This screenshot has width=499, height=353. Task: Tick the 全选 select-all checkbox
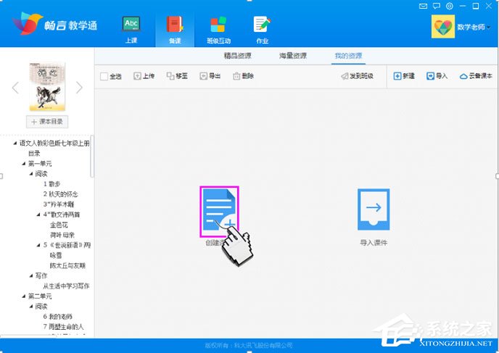point(104,76)
